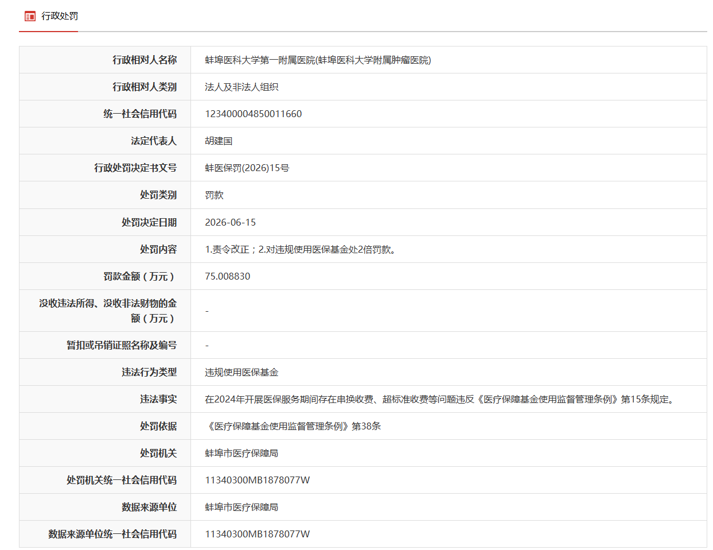
Task: Click the 数据来源单位统一社会信用代码 label
Action: tap(112, 534)
